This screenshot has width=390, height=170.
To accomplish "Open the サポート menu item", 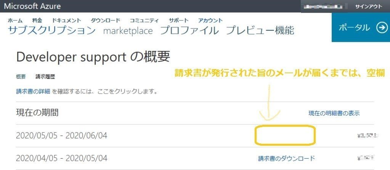I will click(178, 20).
